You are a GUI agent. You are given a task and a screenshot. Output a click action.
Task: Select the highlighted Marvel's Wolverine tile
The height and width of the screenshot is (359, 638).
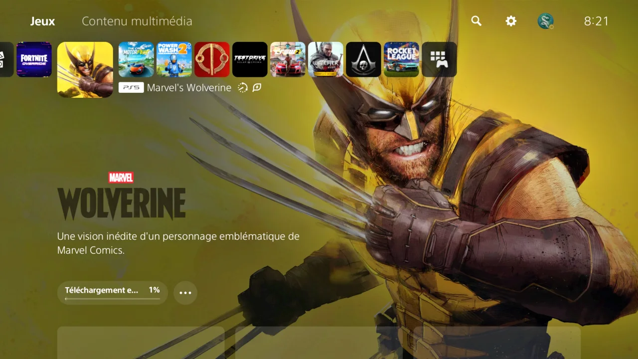coord(85,70)
